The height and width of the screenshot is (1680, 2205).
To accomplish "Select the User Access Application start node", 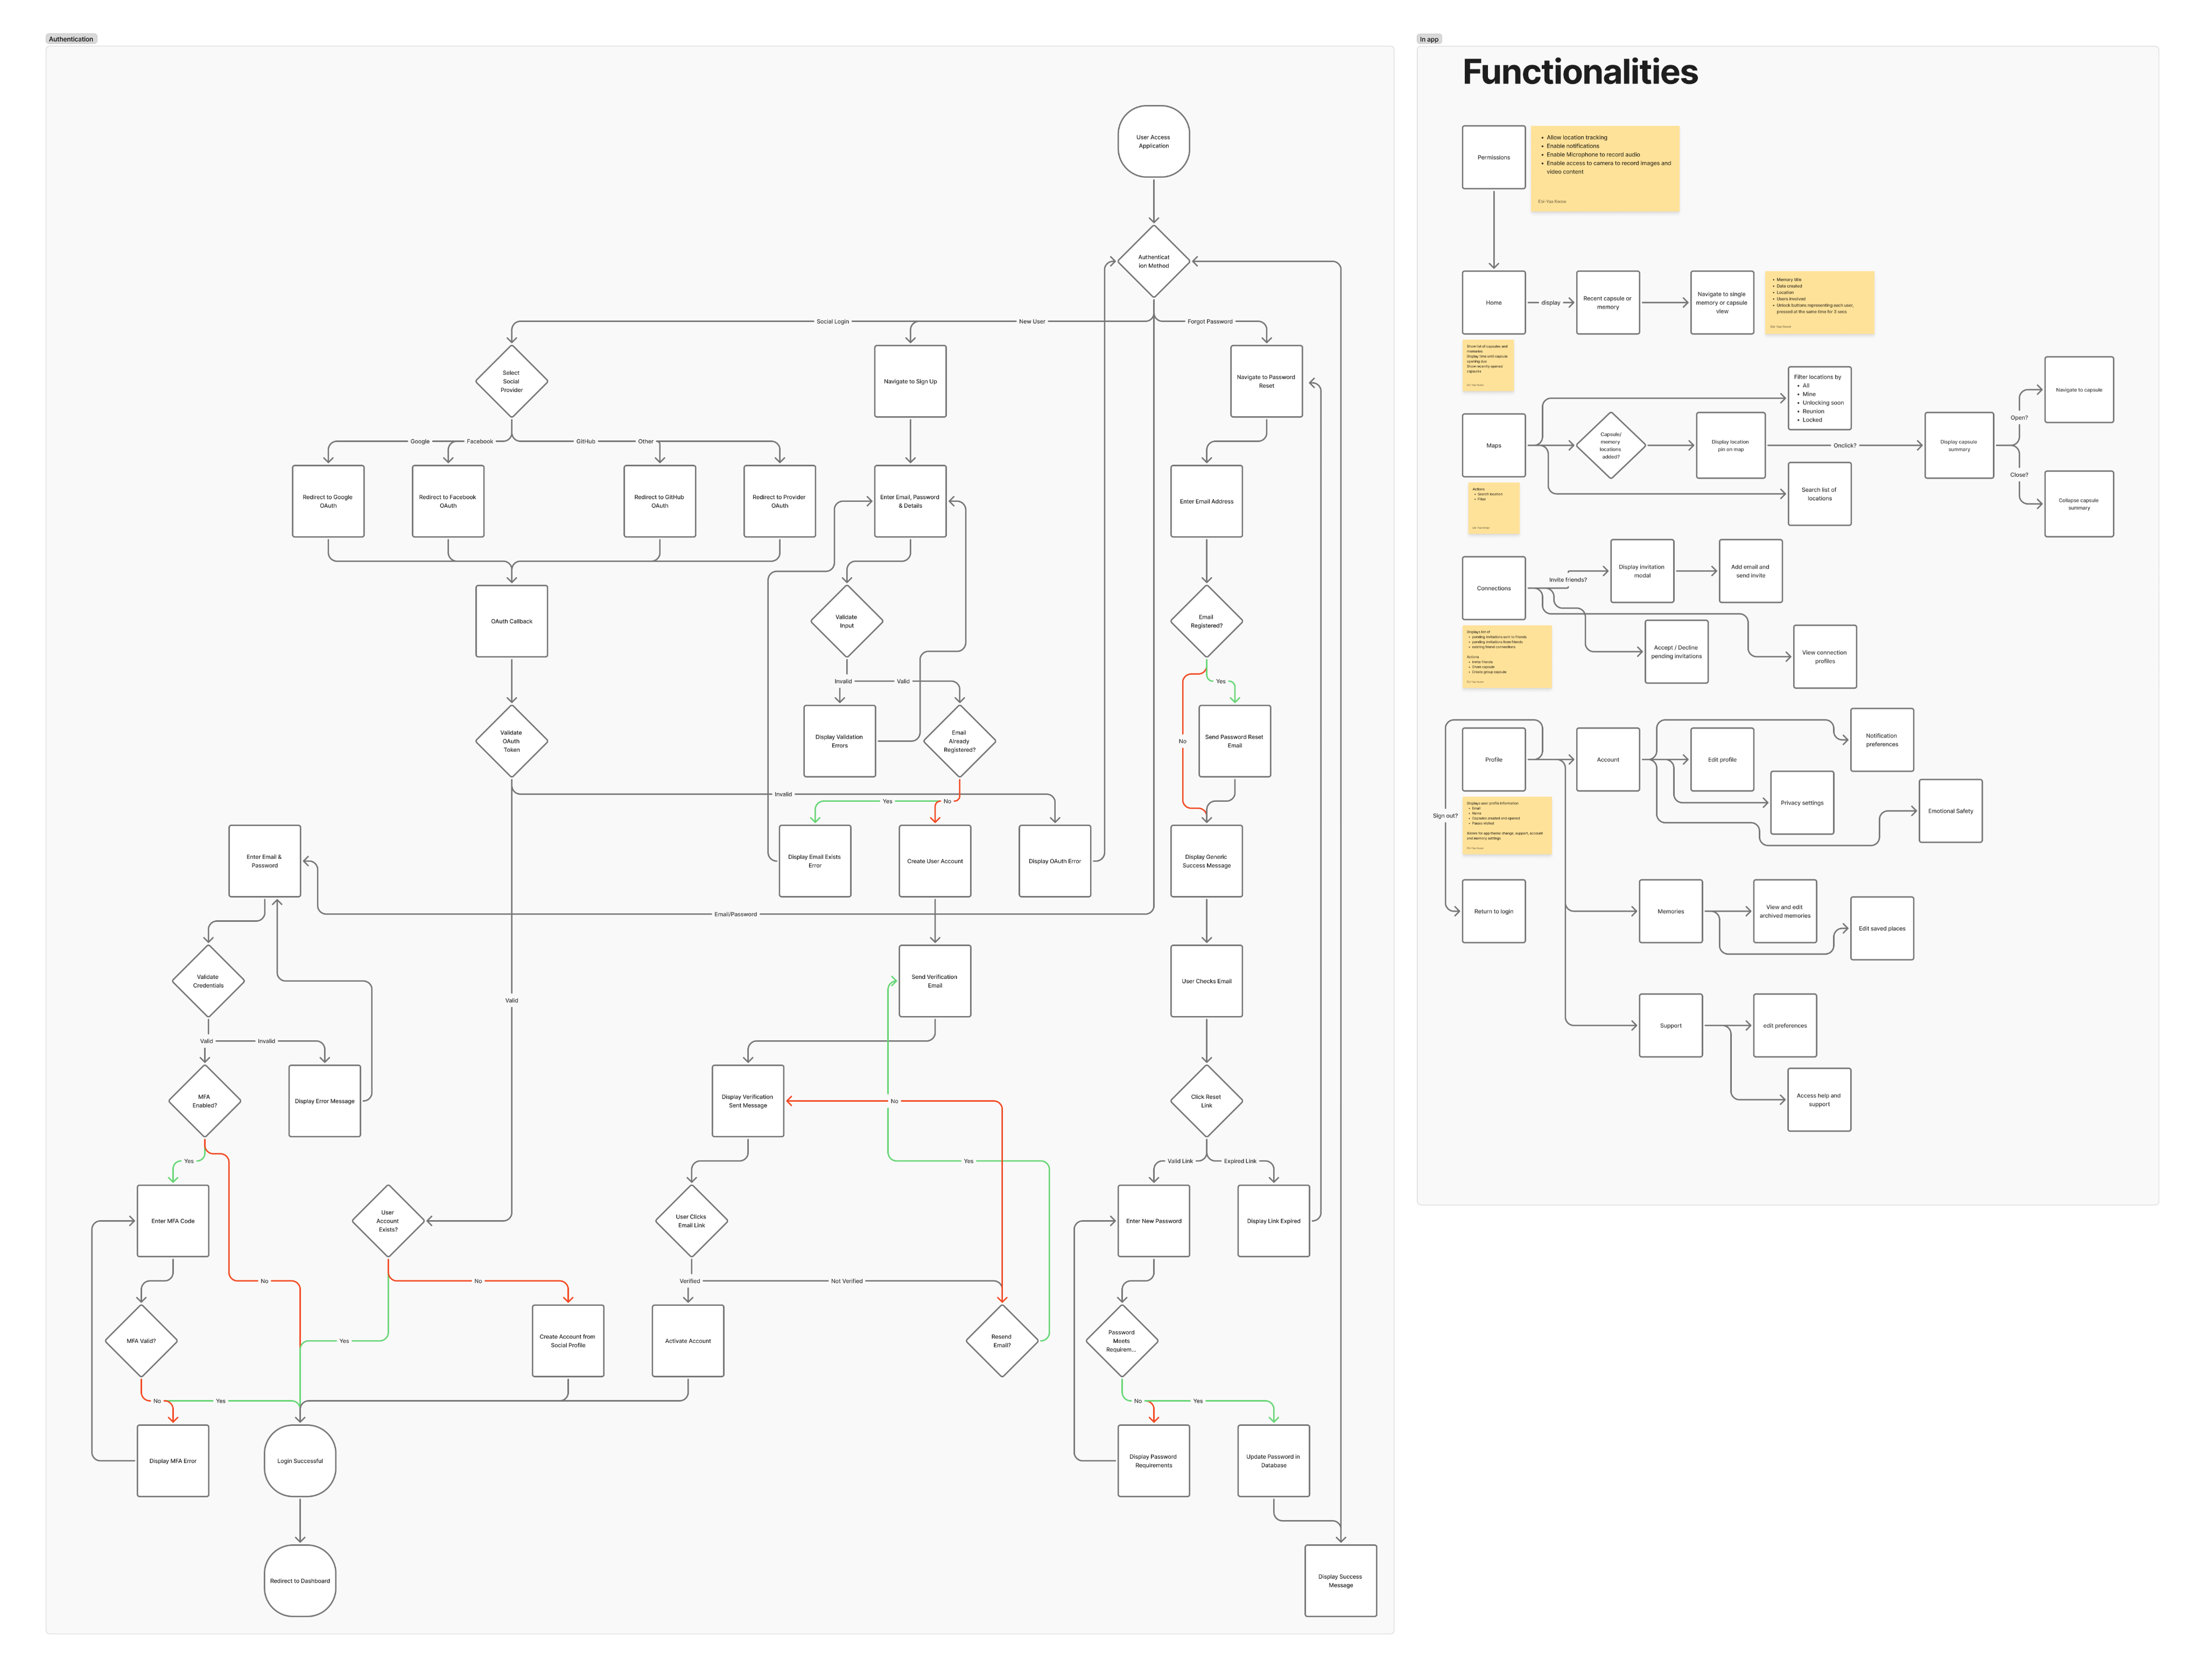I will [x=1153, y=141].
